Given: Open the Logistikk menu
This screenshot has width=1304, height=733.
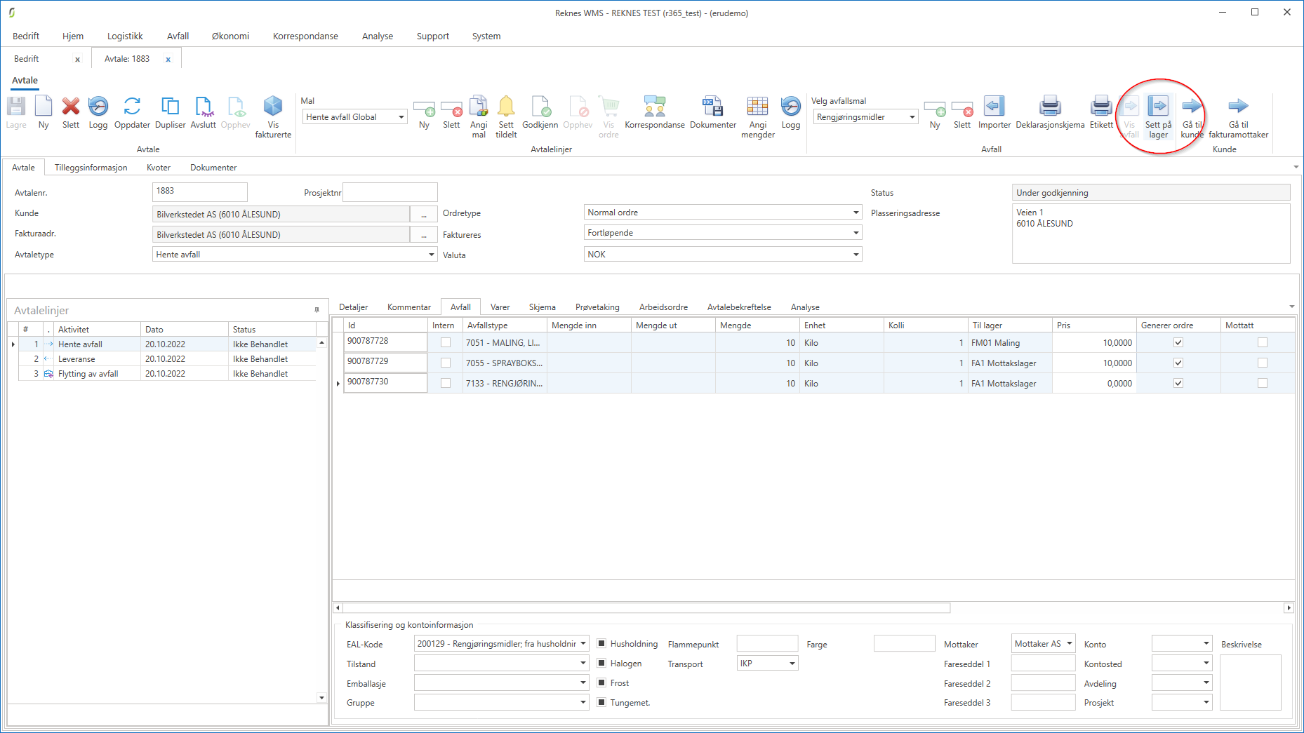Looking at the screenshot, I should [x=125, y=36].
